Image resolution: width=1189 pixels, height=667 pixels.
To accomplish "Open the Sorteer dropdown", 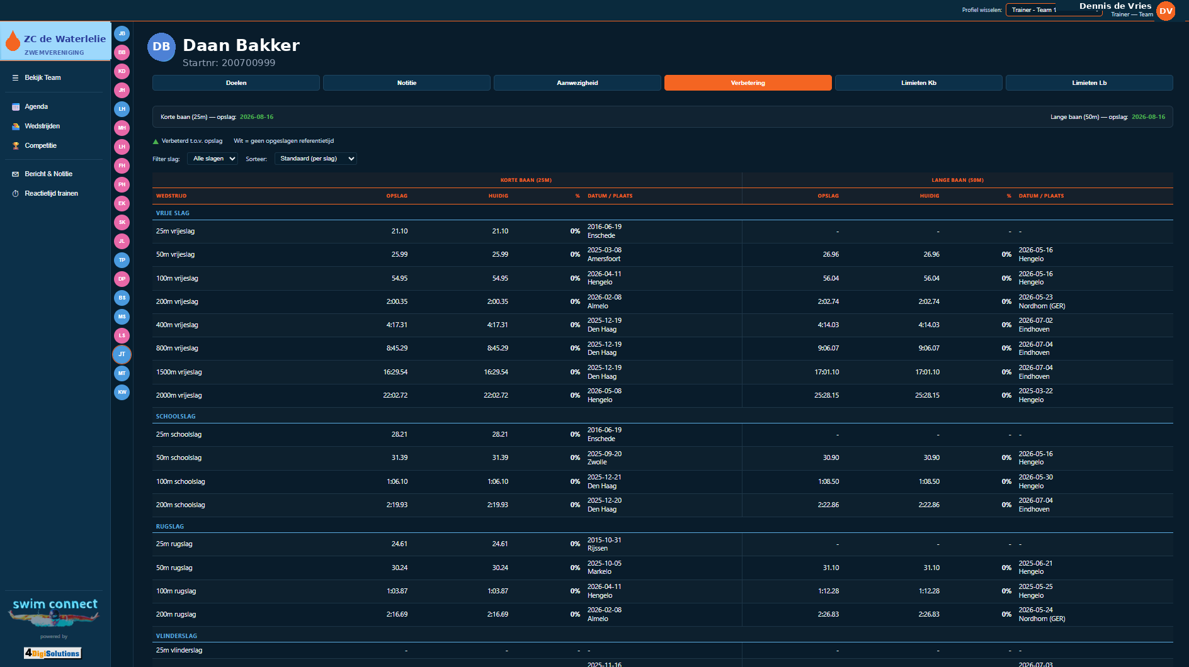I will click(316, 159).
